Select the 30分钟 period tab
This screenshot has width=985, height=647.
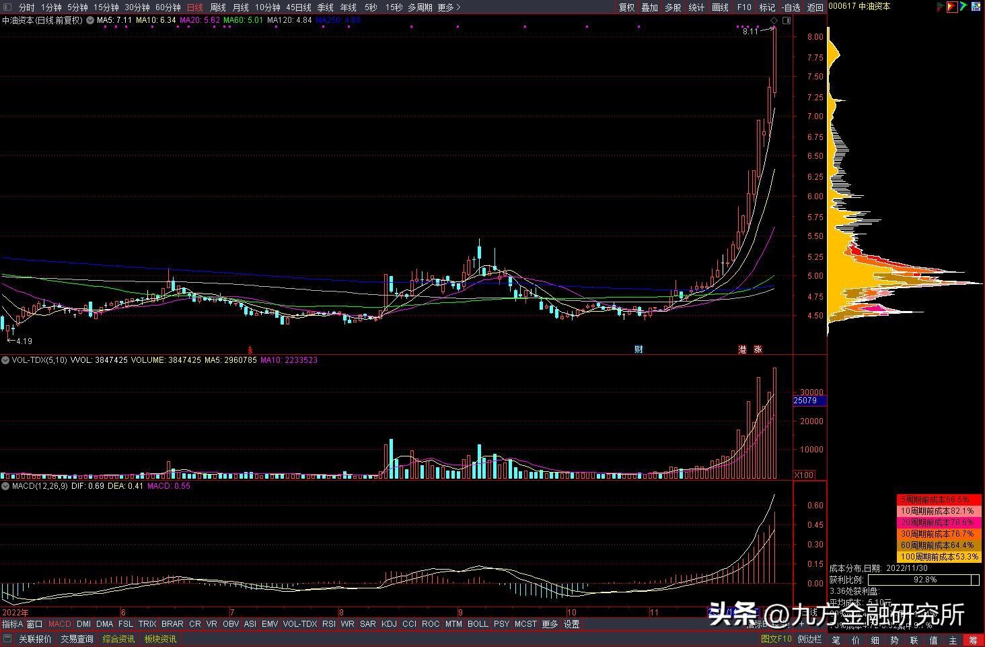[137, 7]
